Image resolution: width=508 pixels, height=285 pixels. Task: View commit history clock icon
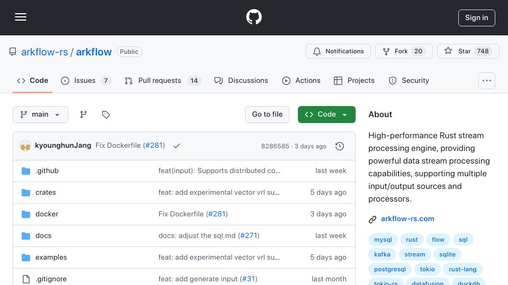coord(340,146)
